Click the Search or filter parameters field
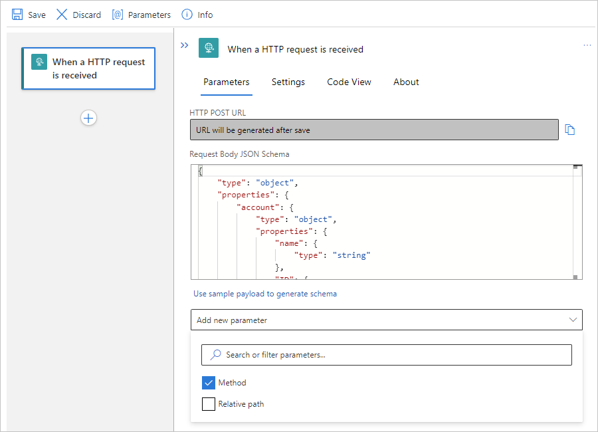The height and width of the screenshot is (432, 598). (x=386, y=355)
